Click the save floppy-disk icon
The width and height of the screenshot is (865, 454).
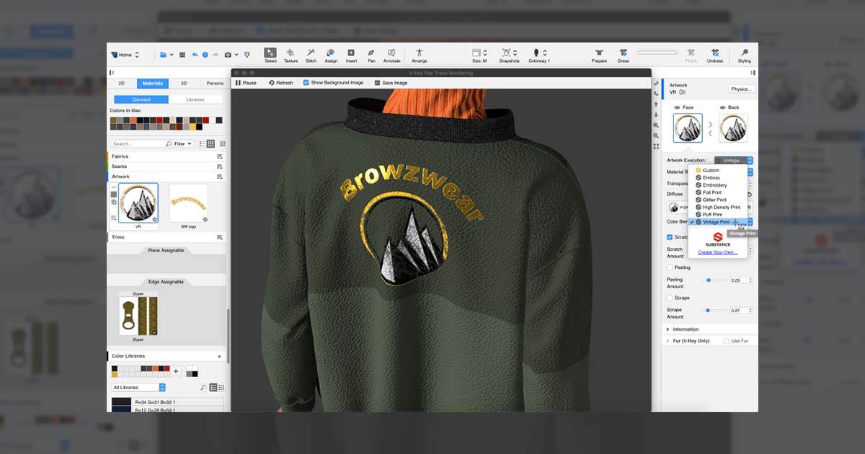182,55
